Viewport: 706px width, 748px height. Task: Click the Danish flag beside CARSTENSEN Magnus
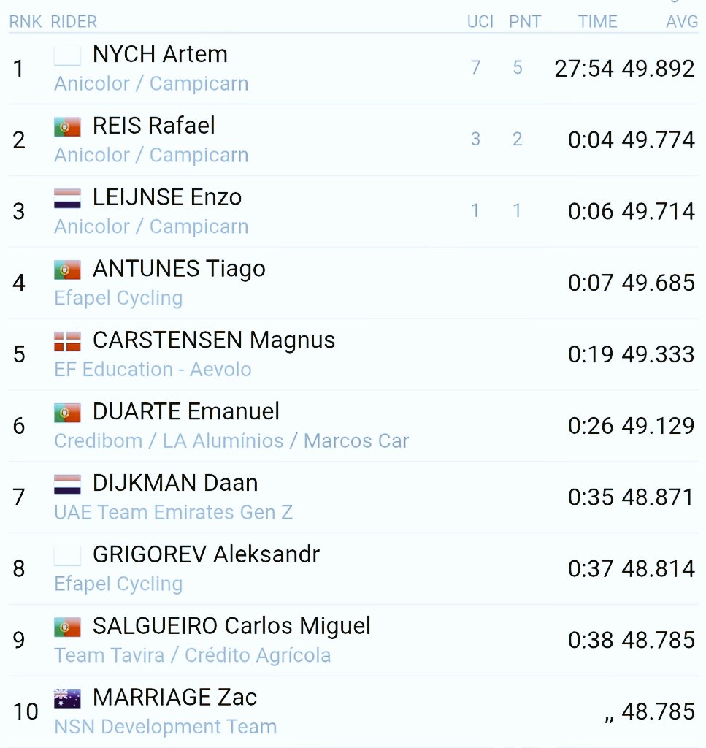(x=67, y=341)
